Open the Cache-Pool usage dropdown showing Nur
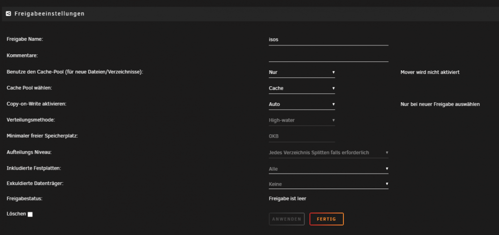Viewport: 499px width, 235px height. [x=302, y=72]
